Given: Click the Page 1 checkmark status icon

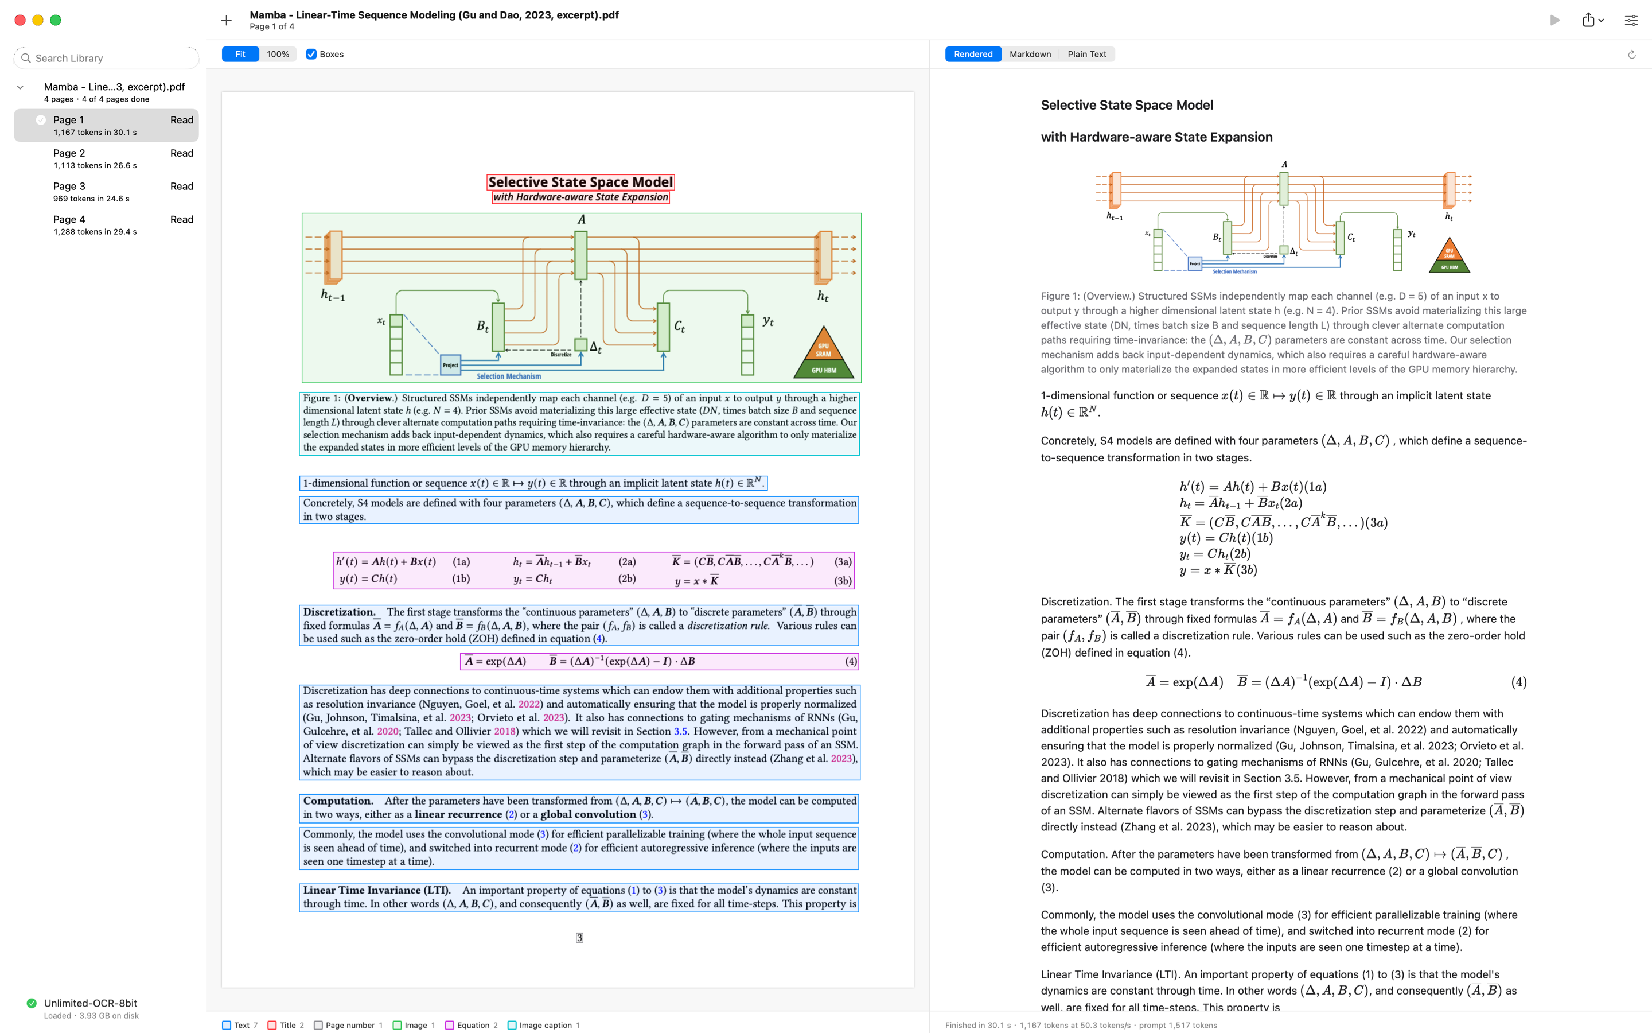Looking at the screenshot, I should [x=41, y=121].
